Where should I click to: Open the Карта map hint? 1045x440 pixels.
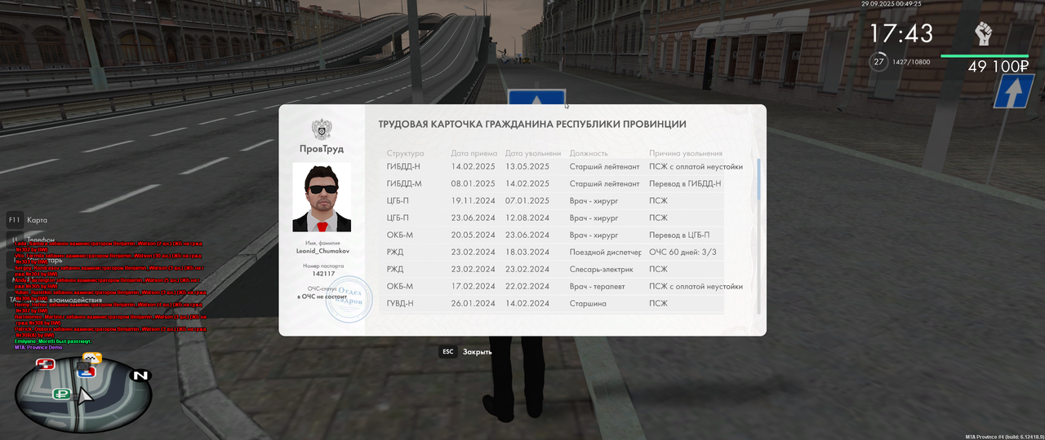pos(37,220)
